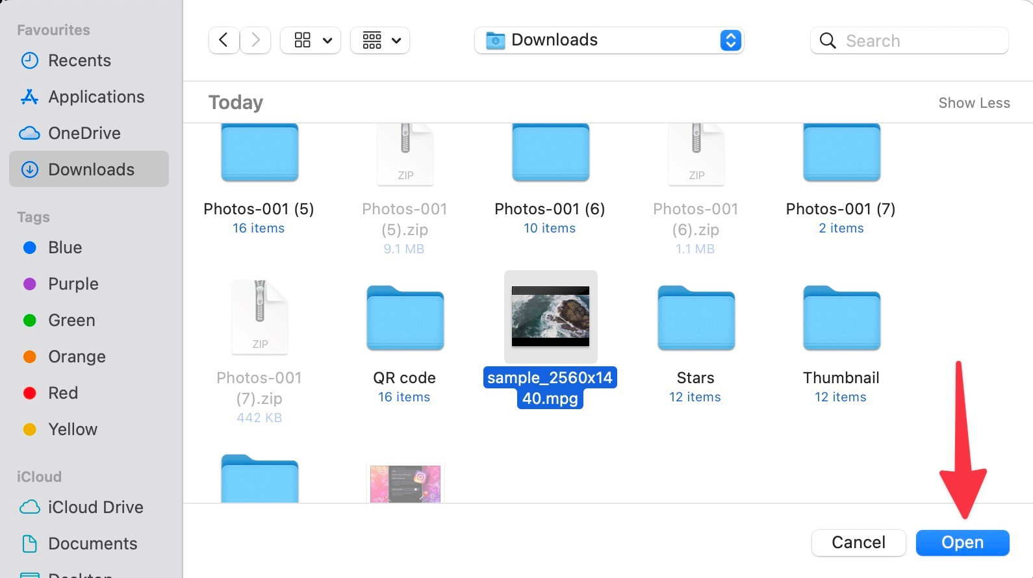
Task: Select the Thumbnail folder icon
Action: tap(841, 318)
